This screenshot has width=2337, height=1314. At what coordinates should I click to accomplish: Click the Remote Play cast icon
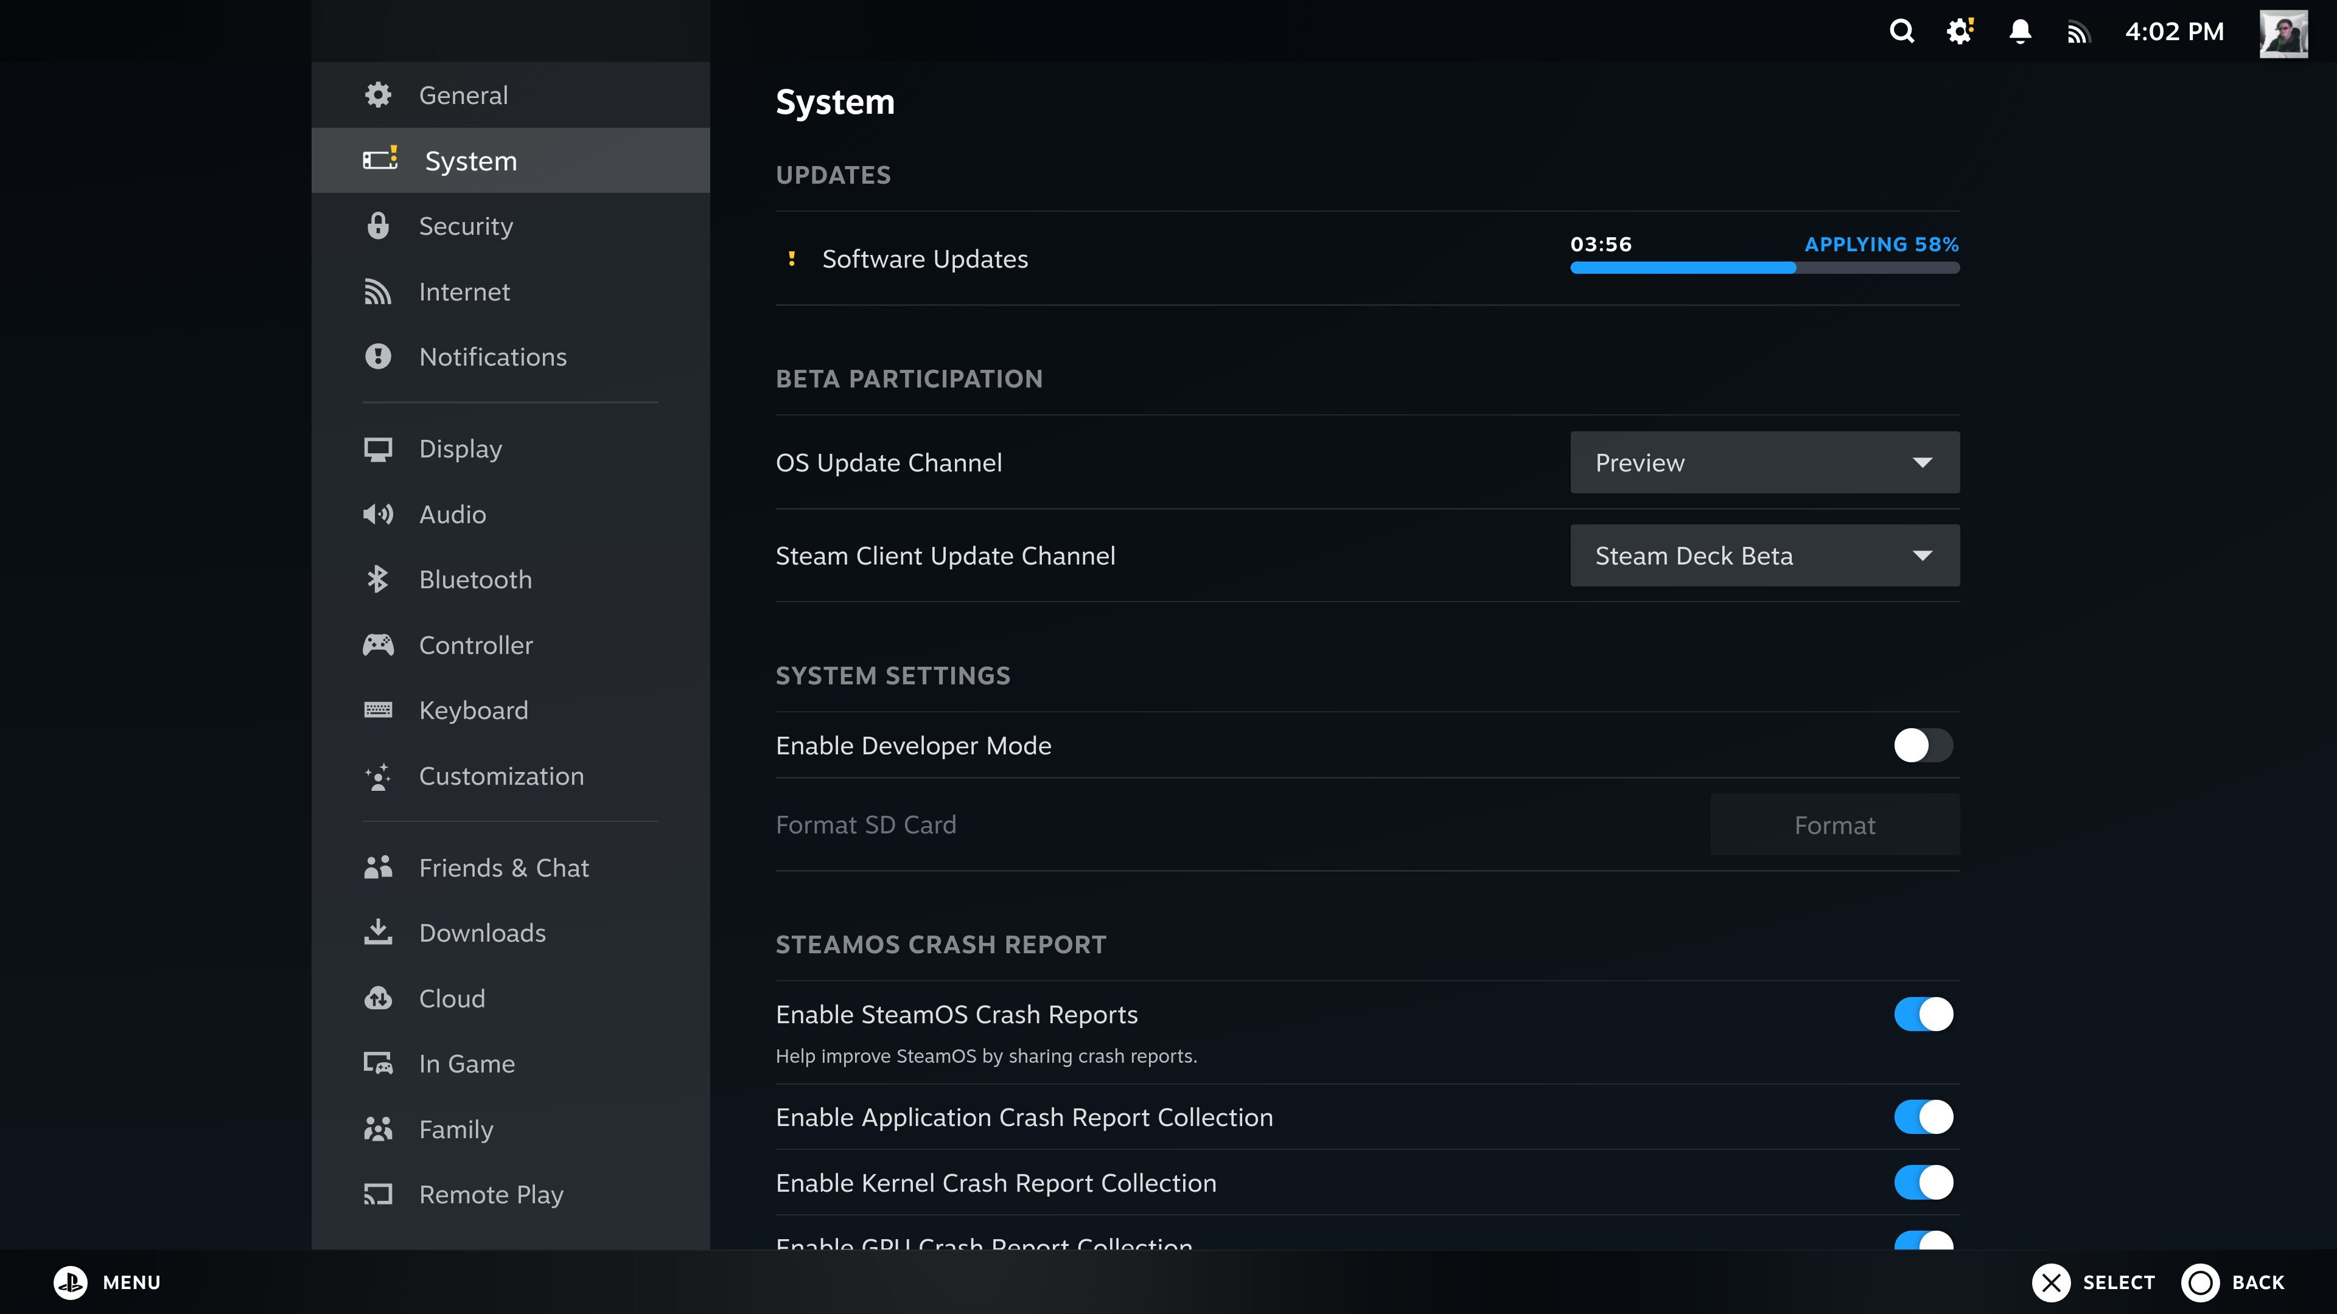pyautogui.click(x=377, y=1194)
